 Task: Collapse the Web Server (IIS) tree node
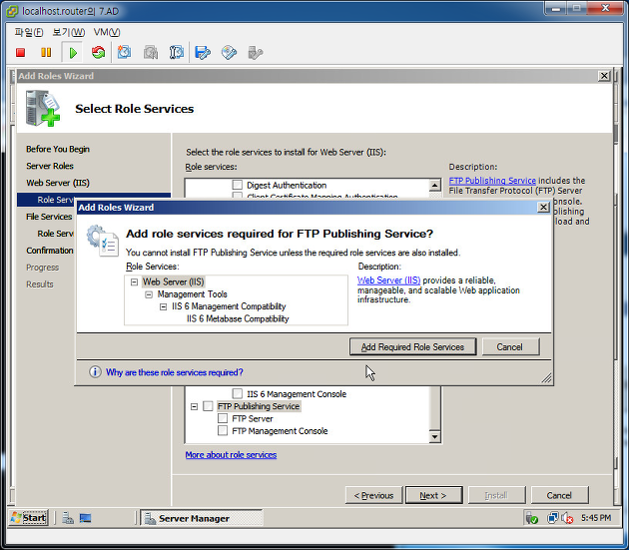(134, 282)
